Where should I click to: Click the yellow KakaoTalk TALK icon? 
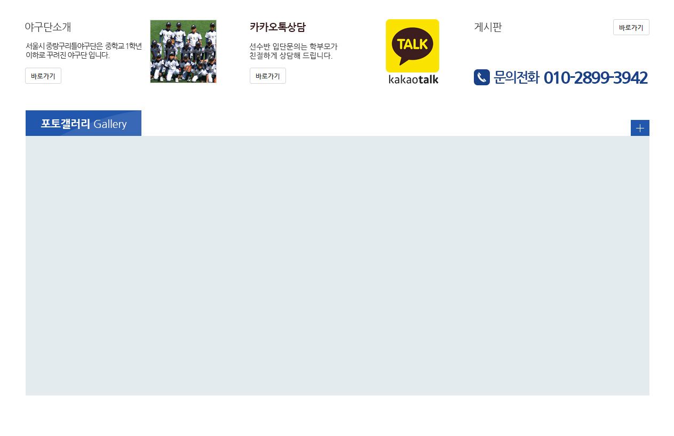pos(413,46)
